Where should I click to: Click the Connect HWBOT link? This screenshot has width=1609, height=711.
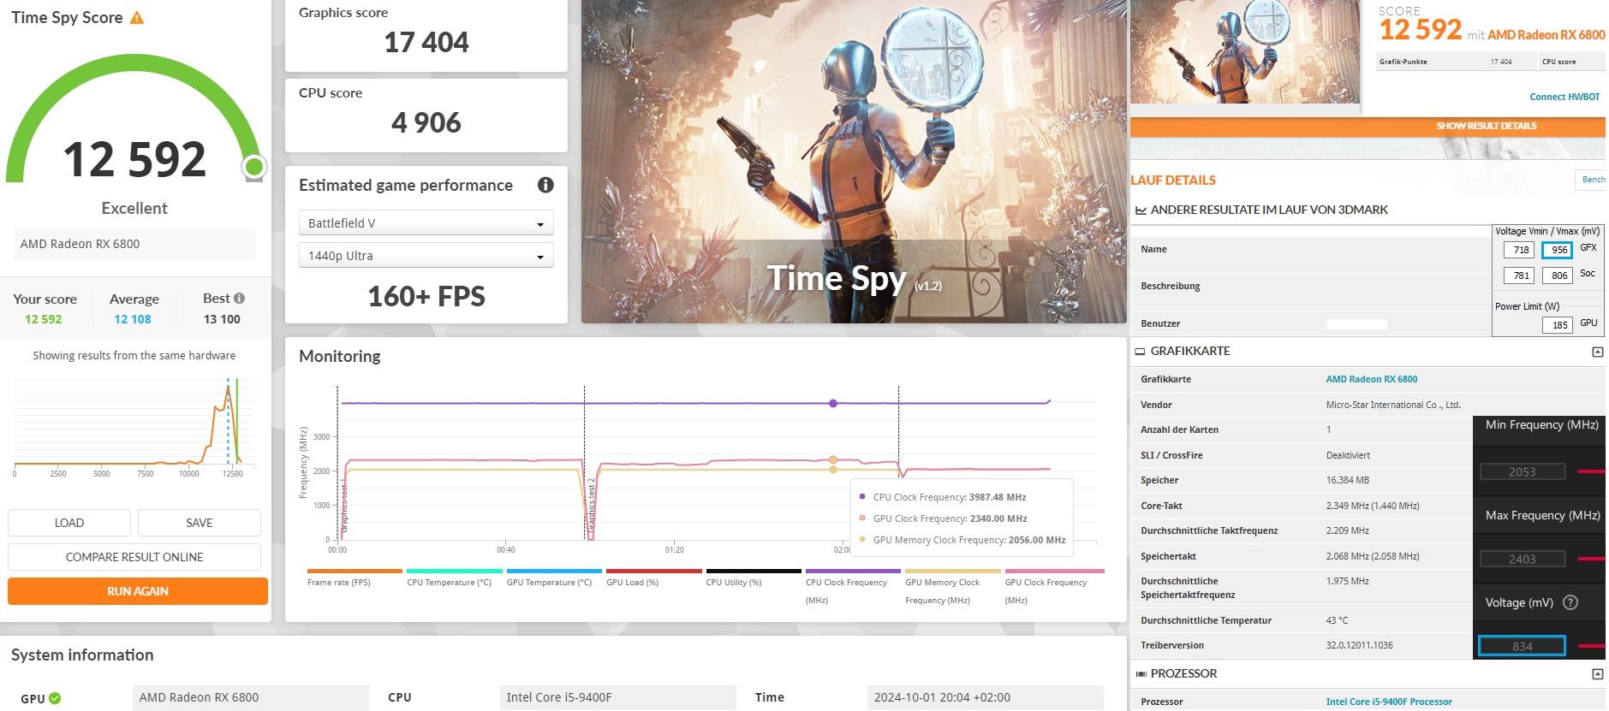(1564, 97)
